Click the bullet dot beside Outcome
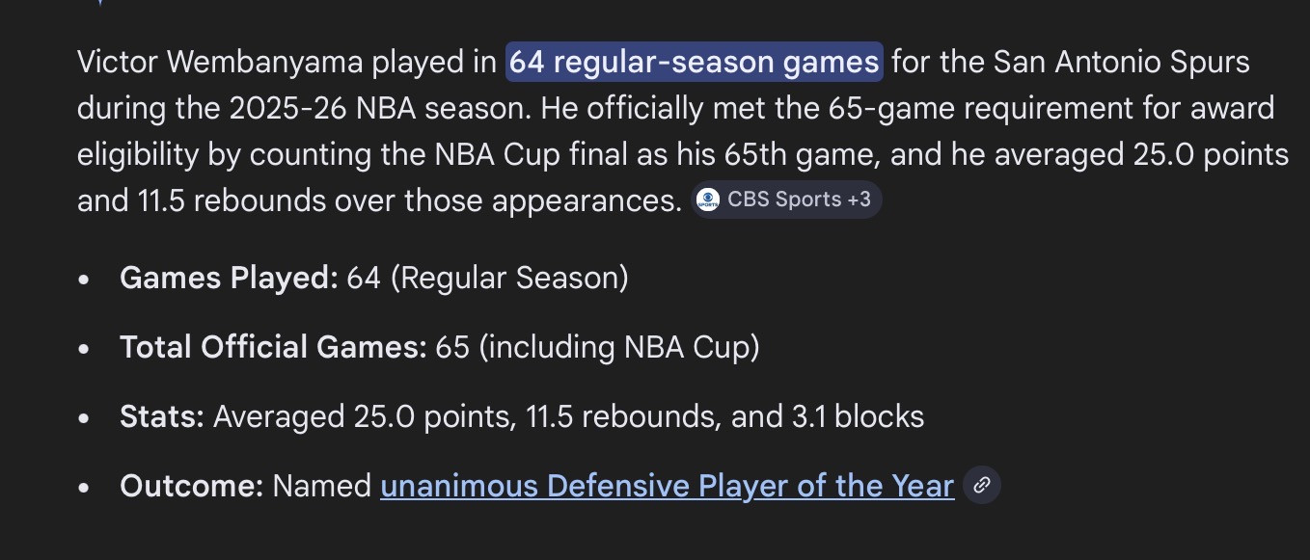The image size is (1310, 560). [x=85, y=487]
